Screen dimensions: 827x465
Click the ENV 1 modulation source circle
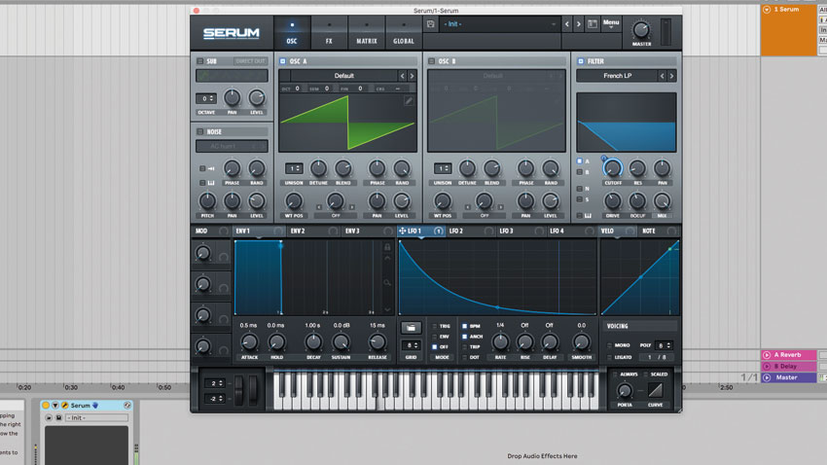(277, 231)
